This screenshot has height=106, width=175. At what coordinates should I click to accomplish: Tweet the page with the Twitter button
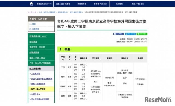(130, 34)
